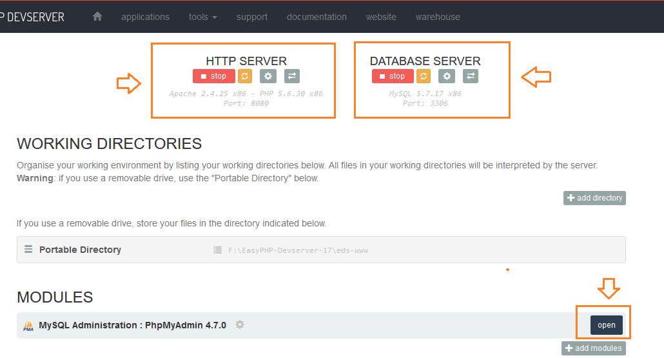Go to the dashboard home icon

click(97, 17)
